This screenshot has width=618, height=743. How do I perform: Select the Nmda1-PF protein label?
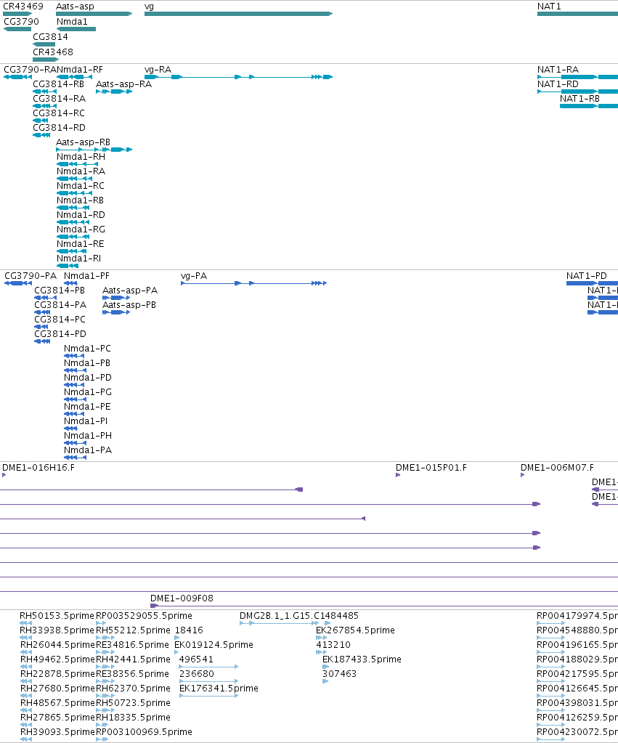[86, 276]
